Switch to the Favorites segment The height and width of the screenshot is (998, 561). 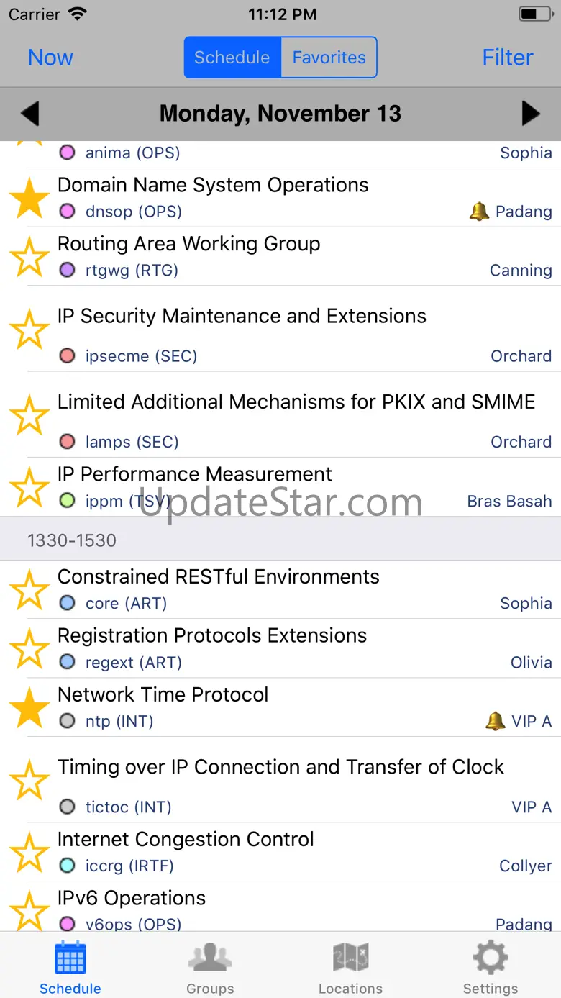[329, 58]
